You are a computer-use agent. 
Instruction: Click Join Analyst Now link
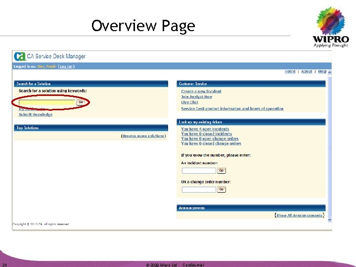pyautogui.click(x=197, y=97)
